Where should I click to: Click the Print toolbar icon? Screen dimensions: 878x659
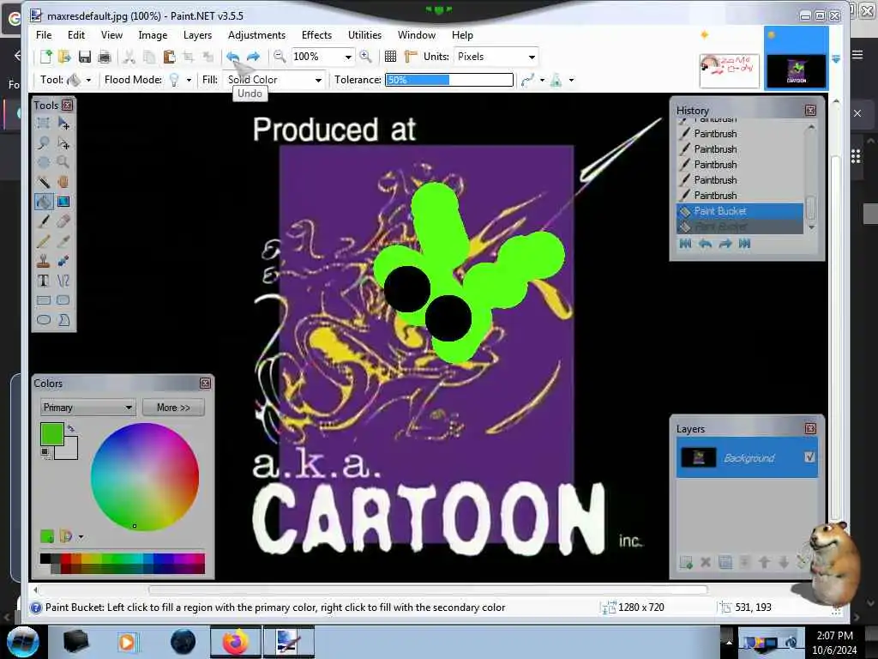[x=104, y=57]
